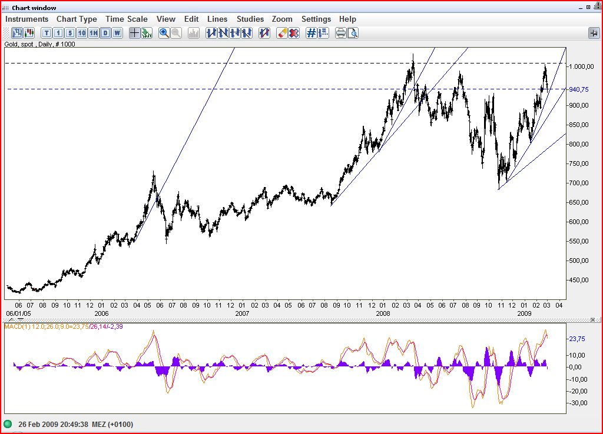
Task: Click the 23,75 MACD value label
Action: pos(577,339)
